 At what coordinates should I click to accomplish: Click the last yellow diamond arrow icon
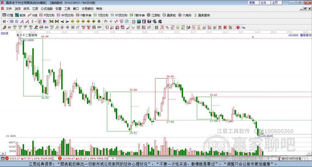(99, 22)
